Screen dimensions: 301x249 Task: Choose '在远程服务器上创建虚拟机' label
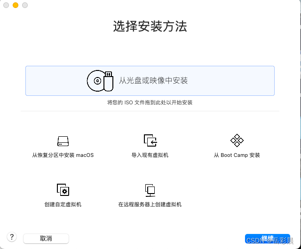[150, 204]
